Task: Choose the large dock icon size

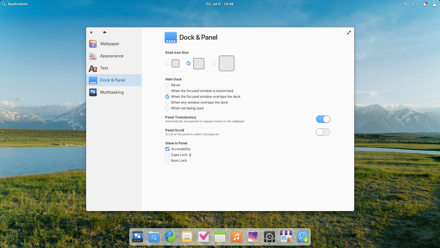Action: coord(214,63)
